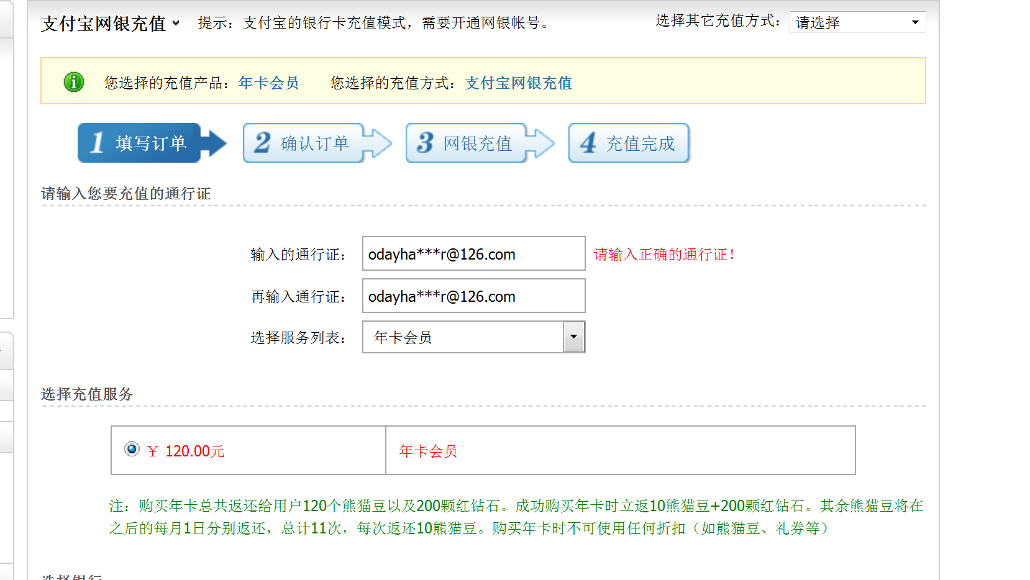This screenshot has height=580, width=1030.
Task: Click step 1 填写订单
Action: [x=152, y=143]
